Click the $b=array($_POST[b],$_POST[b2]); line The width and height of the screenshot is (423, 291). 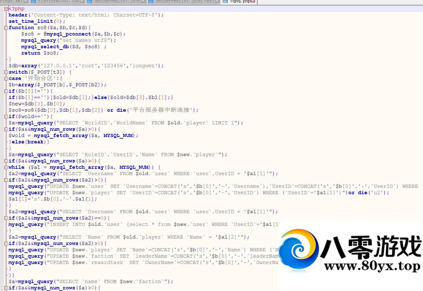pos(57,85)
